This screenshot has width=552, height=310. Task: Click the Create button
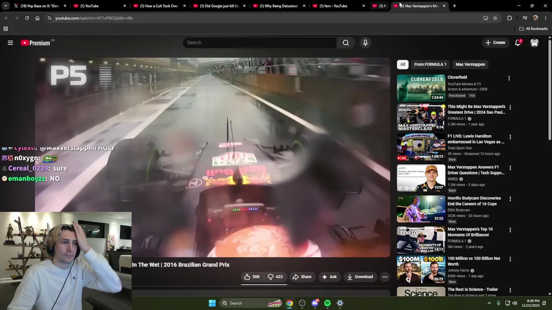coord(495,43)
